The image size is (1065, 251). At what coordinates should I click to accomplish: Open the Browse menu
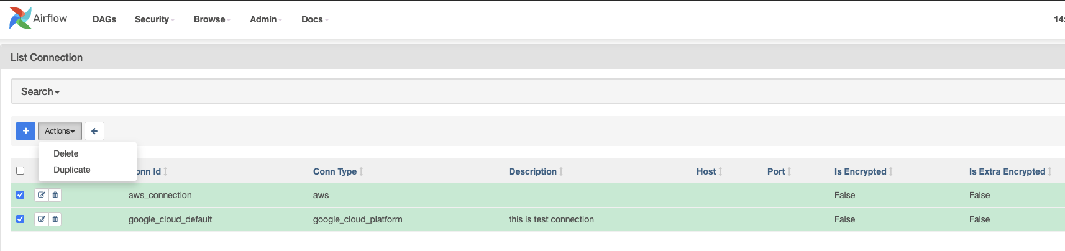click(x=211, y=19)
